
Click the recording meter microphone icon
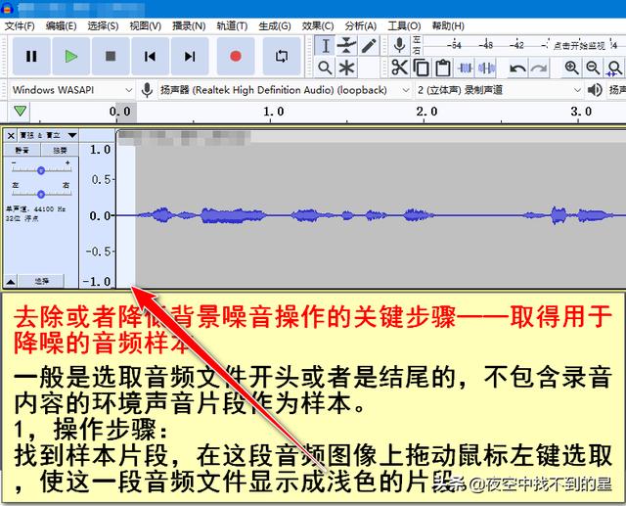(399, 46)
